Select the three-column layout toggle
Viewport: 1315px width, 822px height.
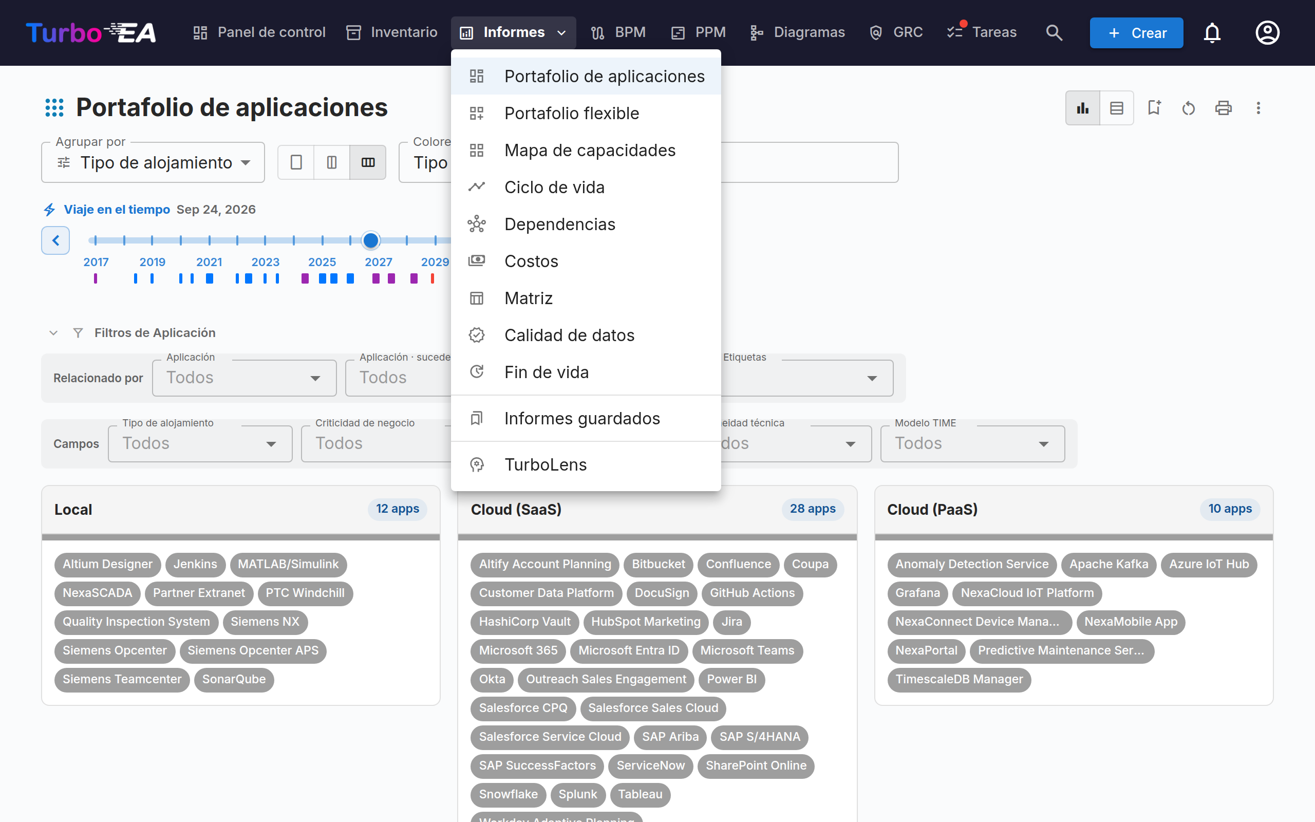click(x=368, y=162)
